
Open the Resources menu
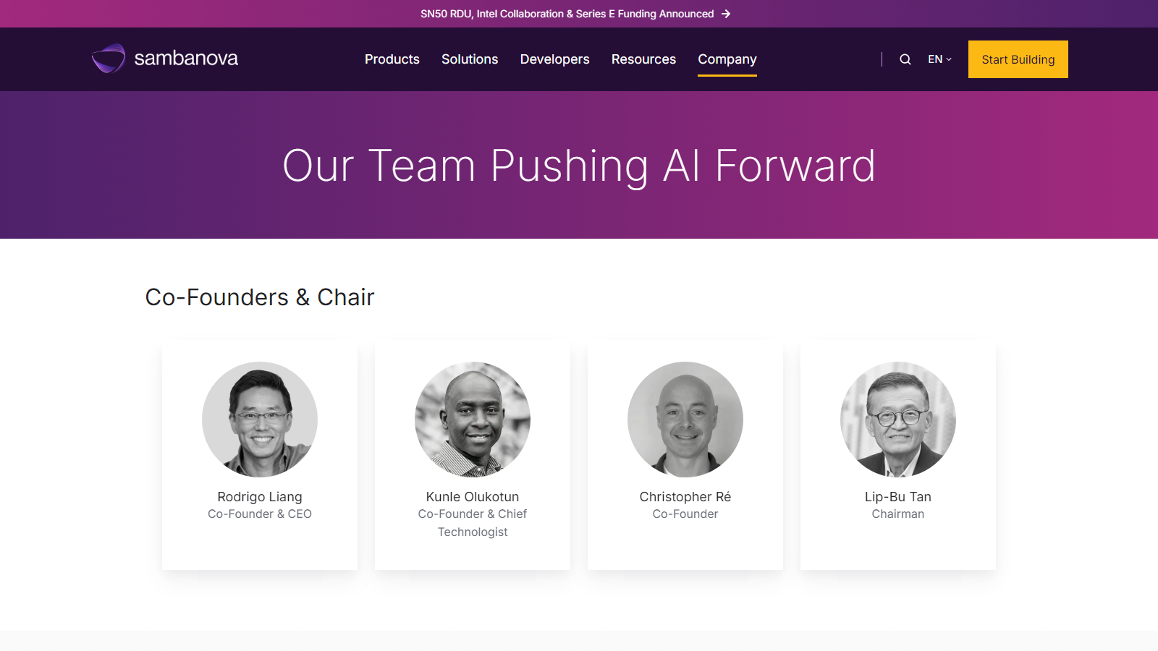pyautogui.click(x=643, y=59)
